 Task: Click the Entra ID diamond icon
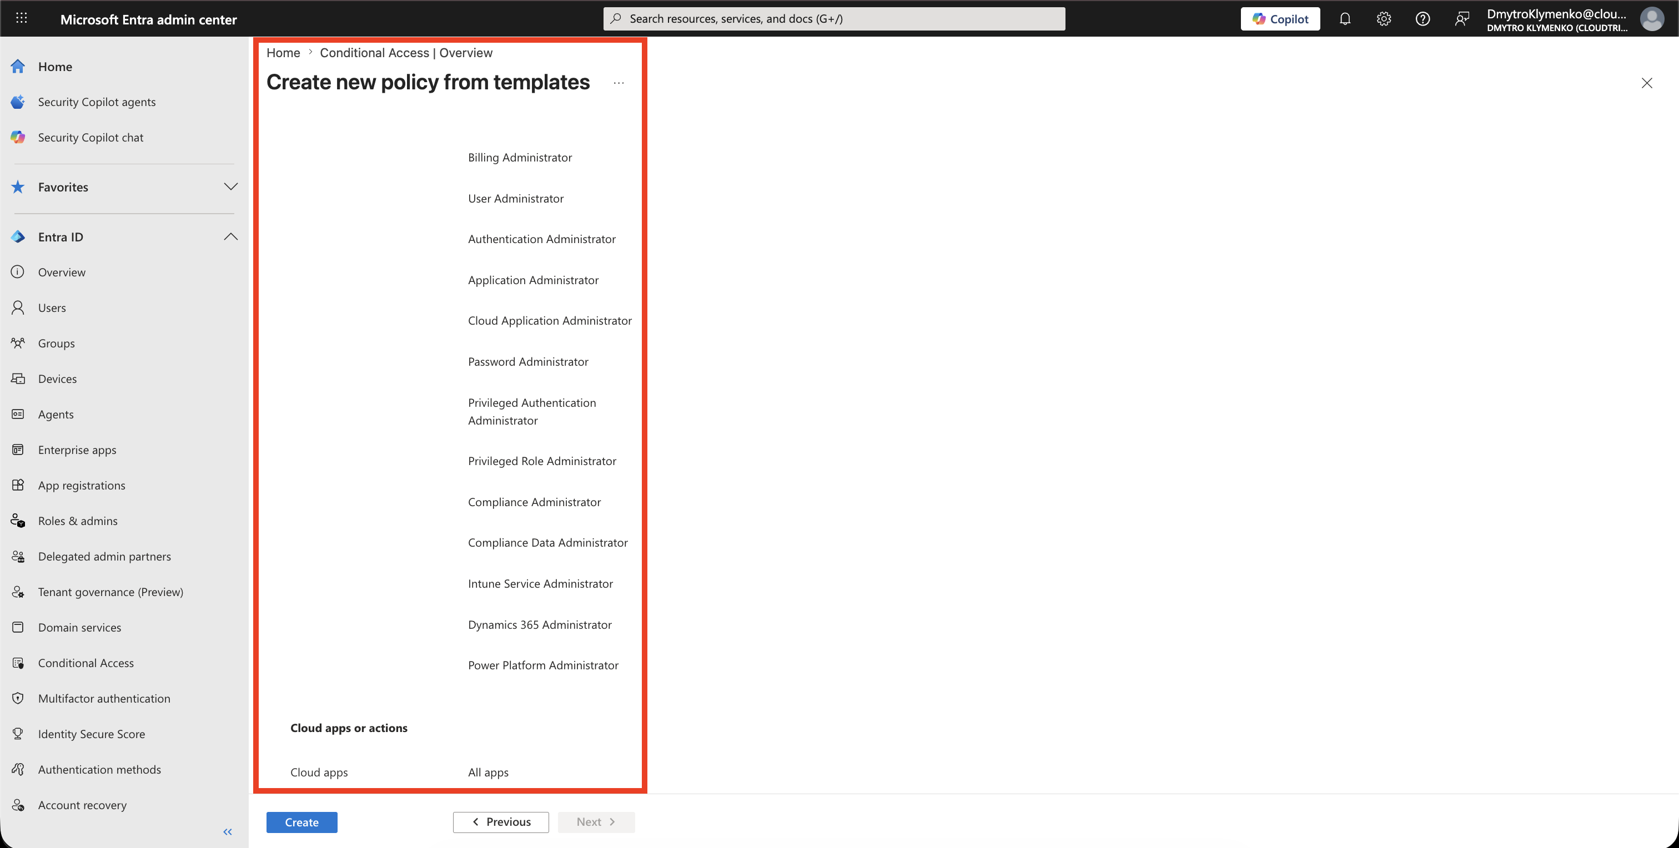(18, 237)
